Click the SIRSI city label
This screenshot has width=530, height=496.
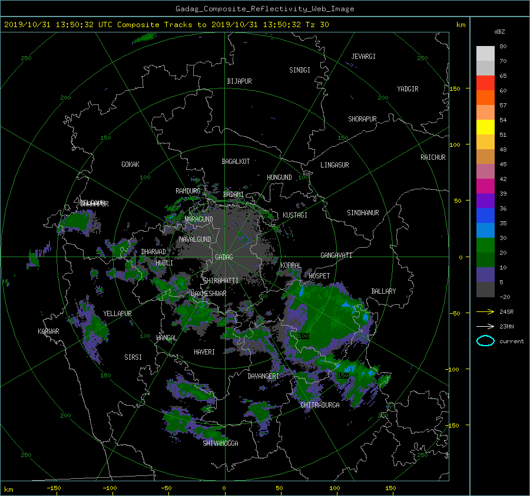click(133, 357)
